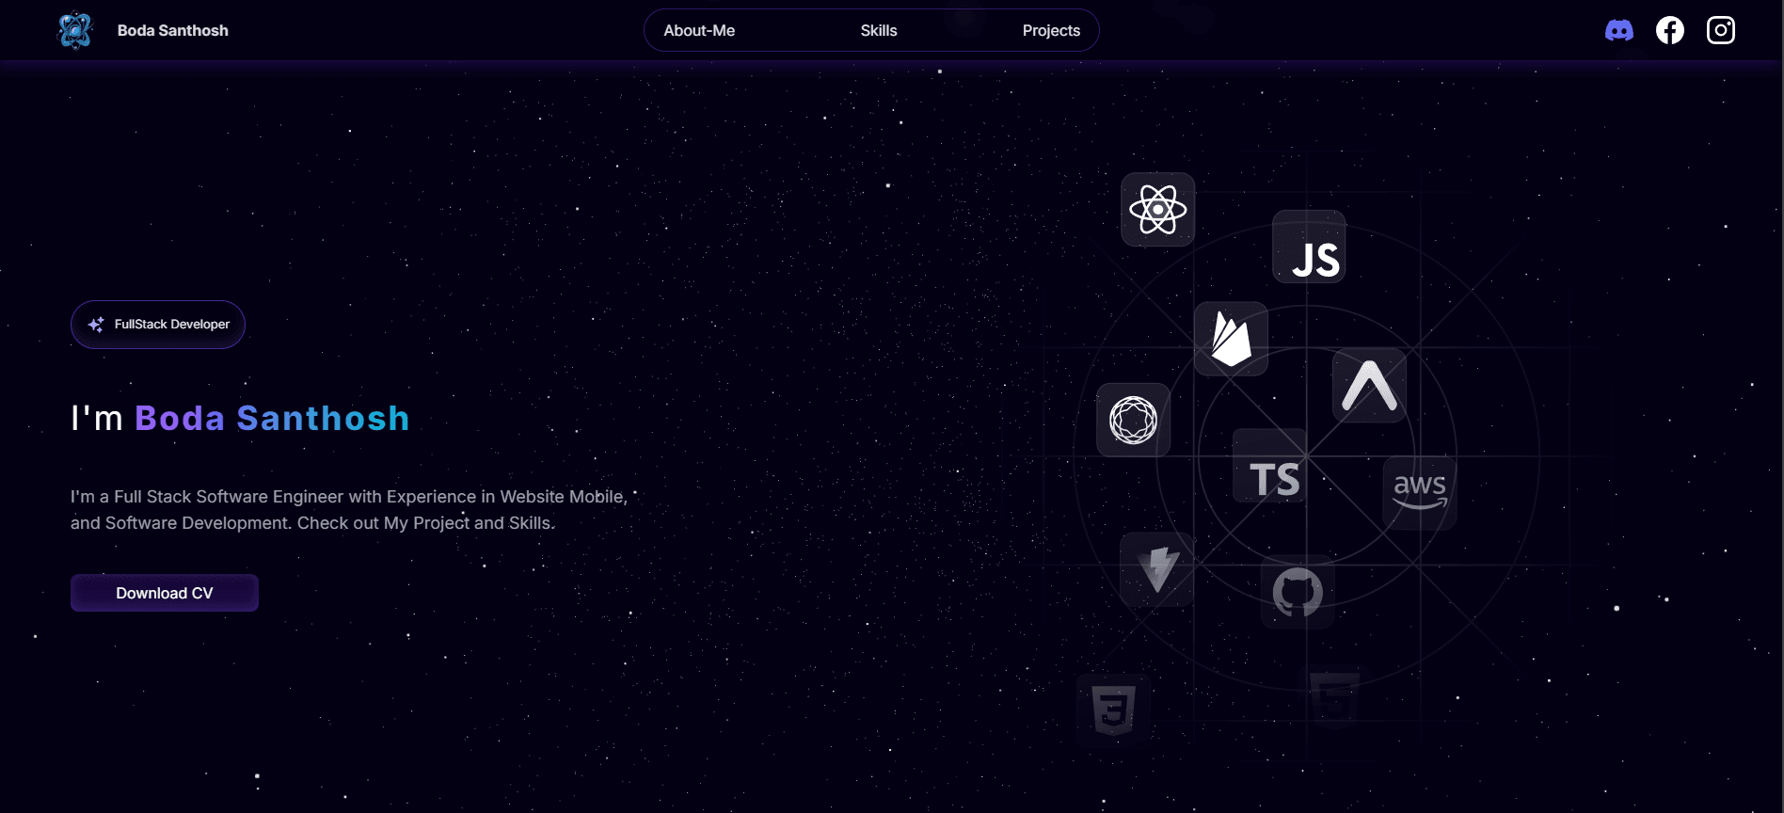Viewport: 1784px width, 813px height.
Task: Click the site logo next to Boda Santhosh
Action: click(75, 30)
